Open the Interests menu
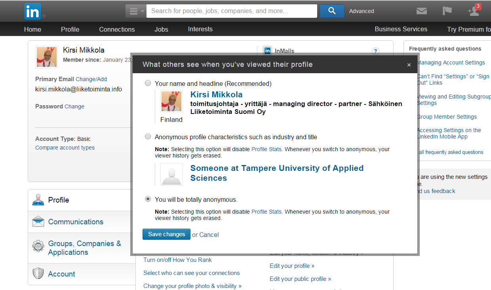This screenshot has width=491, height=290. [x=200, y=29]
